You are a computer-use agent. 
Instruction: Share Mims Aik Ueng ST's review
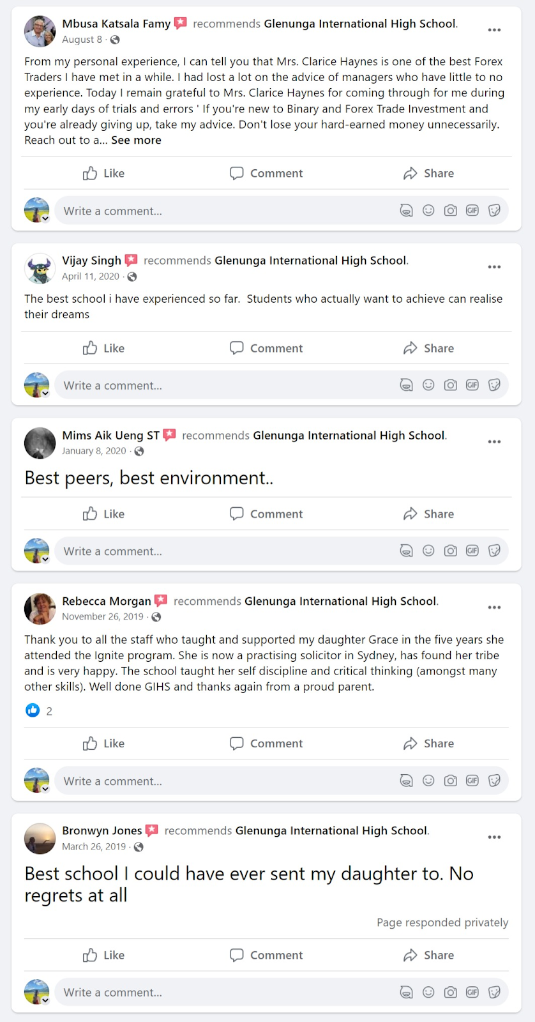pos(428,514)
